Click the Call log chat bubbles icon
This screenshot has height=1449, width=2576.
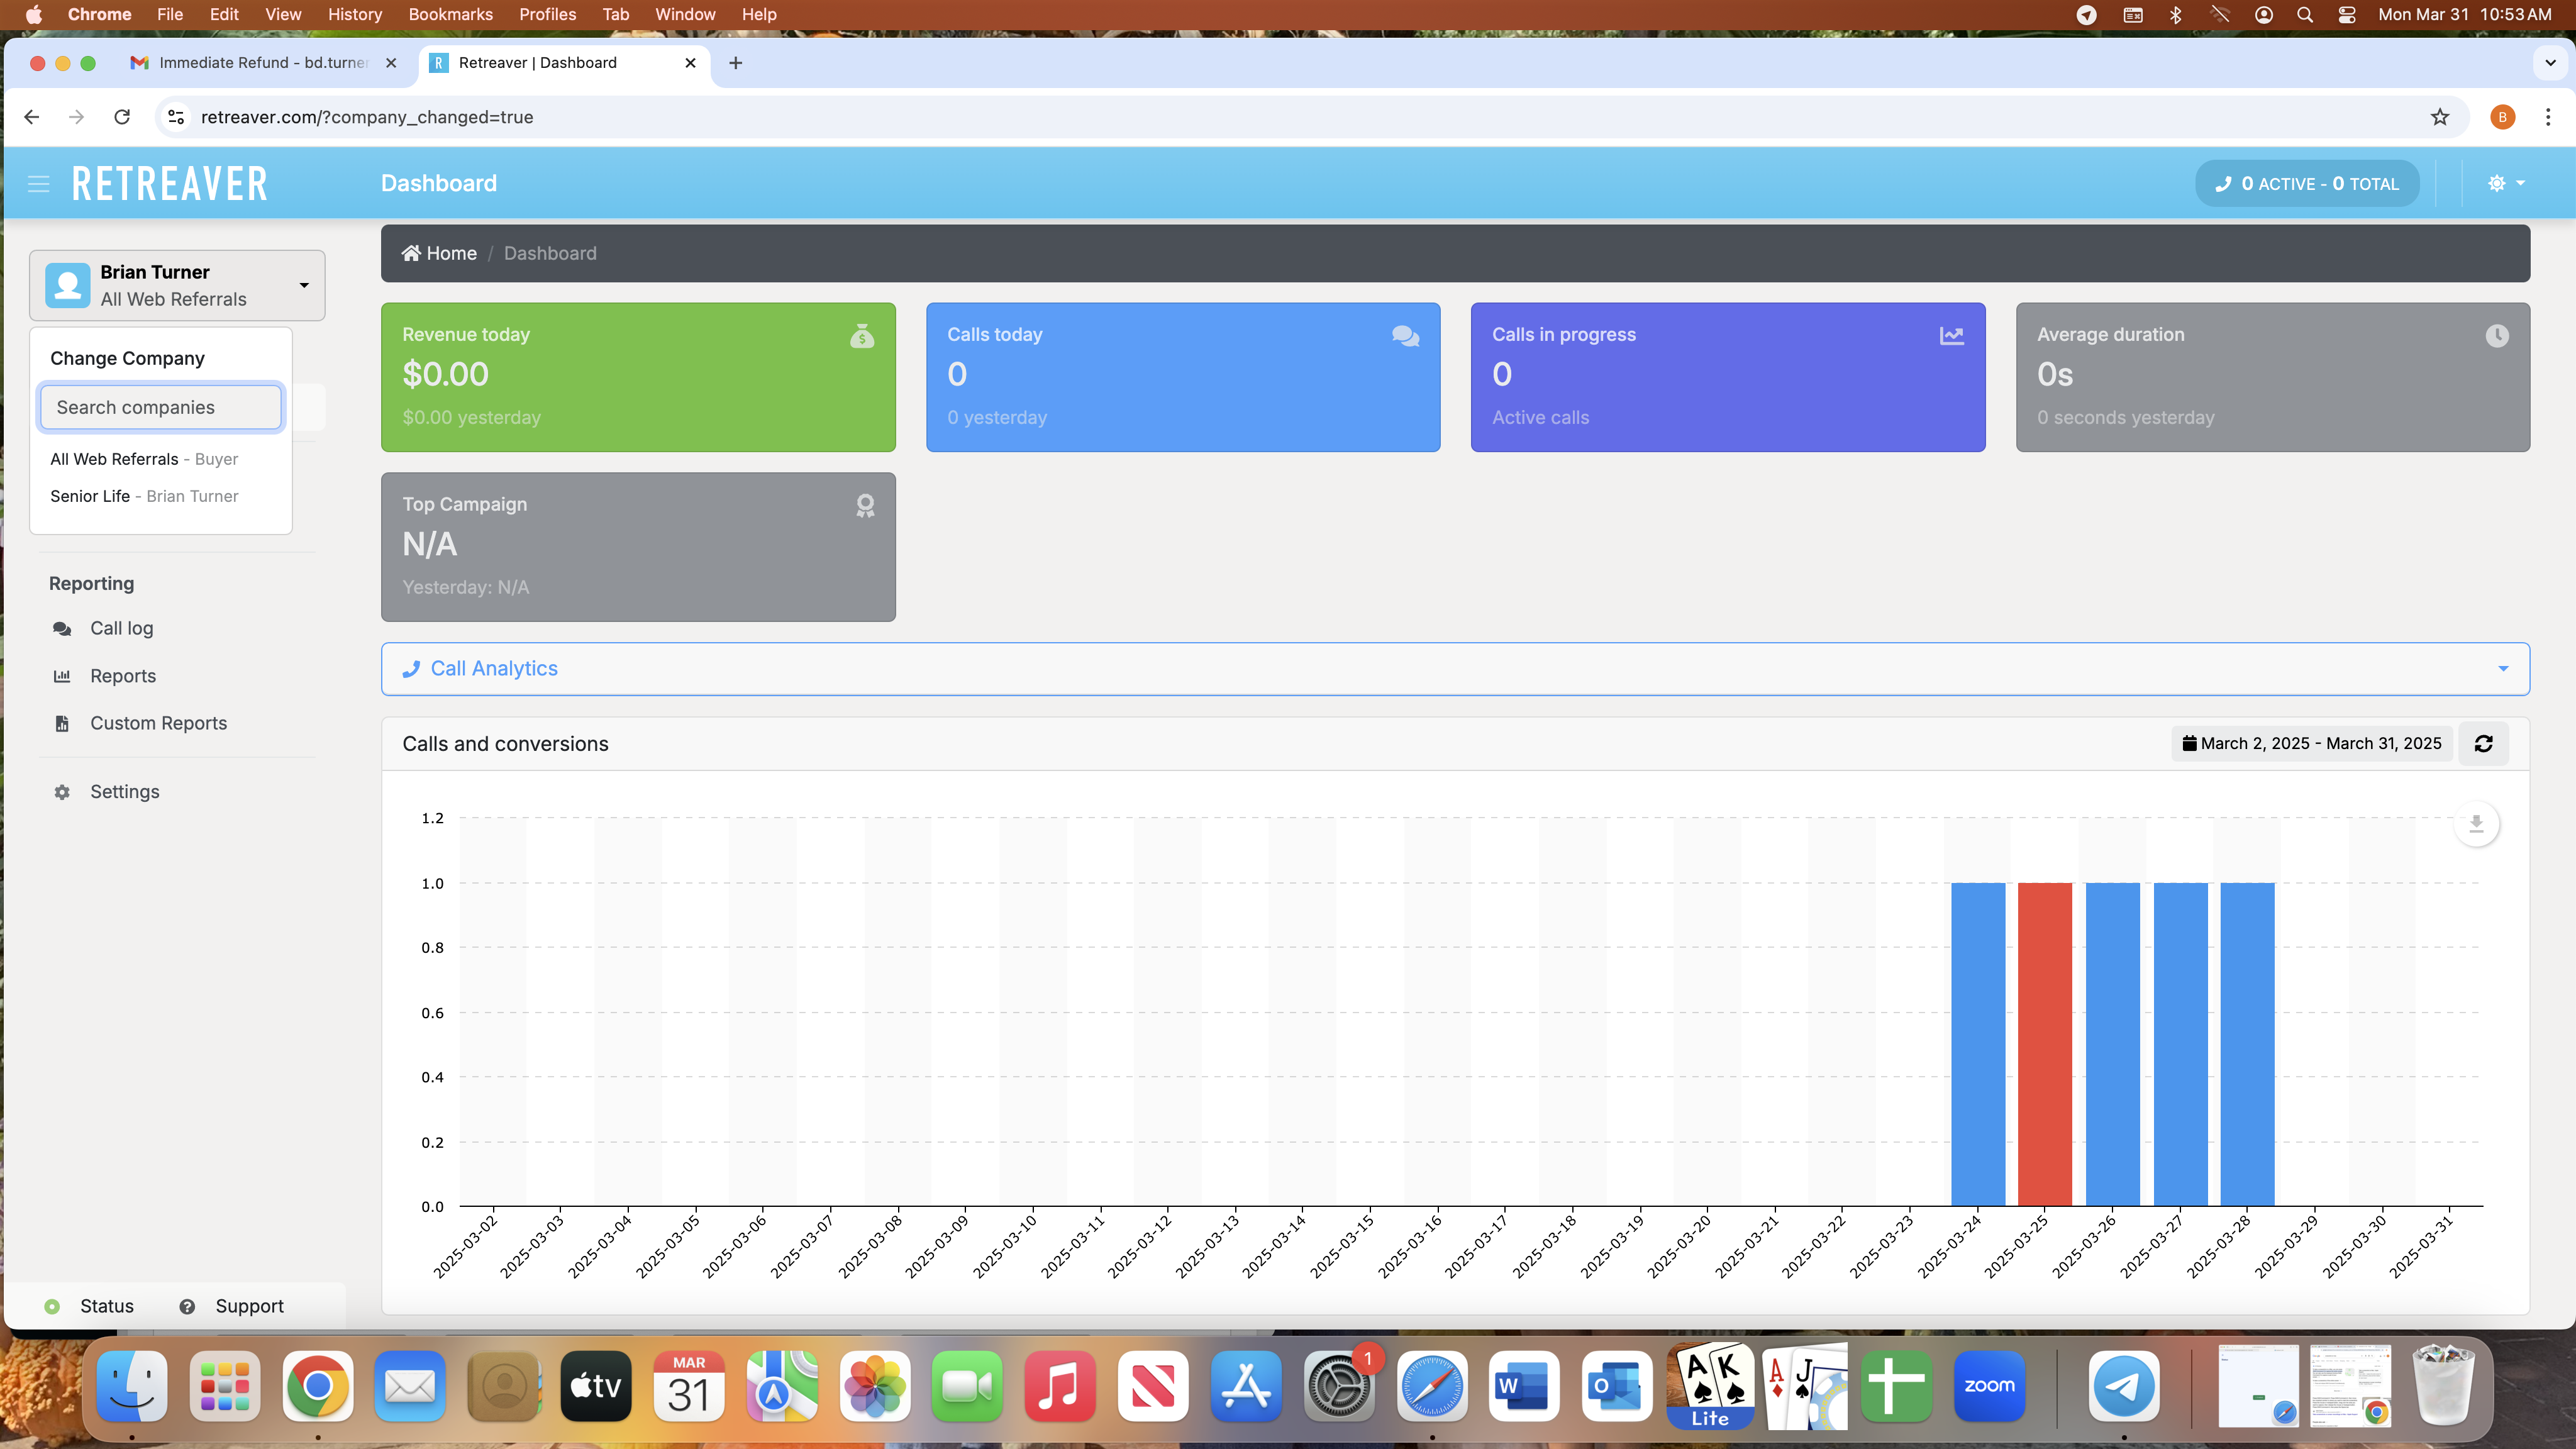click(62, 628)
